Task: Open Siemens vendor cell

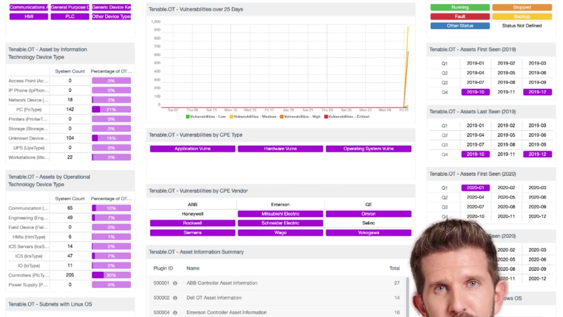Action: click(x=193, y=232)
